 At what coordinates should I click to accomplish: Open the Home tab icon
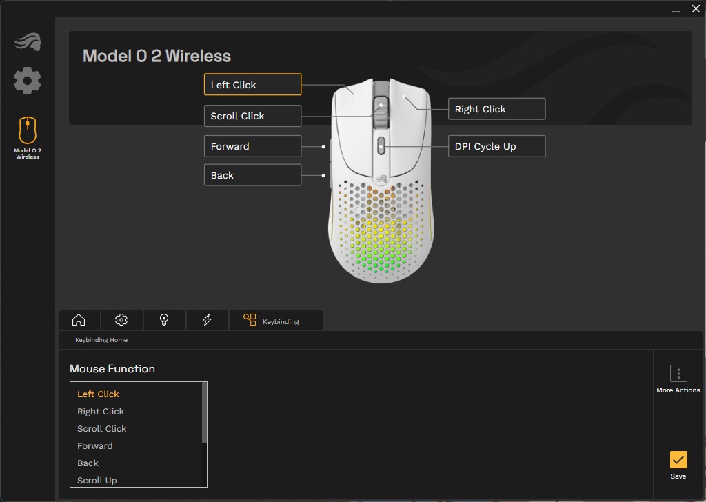point(79,320)
